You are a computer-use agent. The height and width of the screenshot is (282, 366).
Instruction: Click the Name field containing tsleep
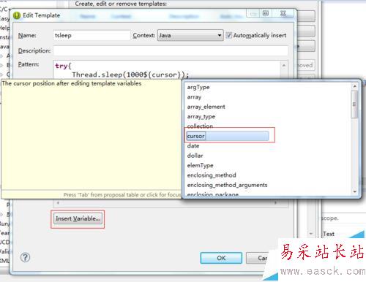click(91, 35)
